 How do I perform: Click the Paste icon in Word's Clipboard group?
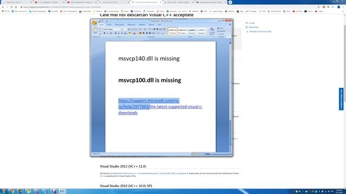(x=95, y=29)
